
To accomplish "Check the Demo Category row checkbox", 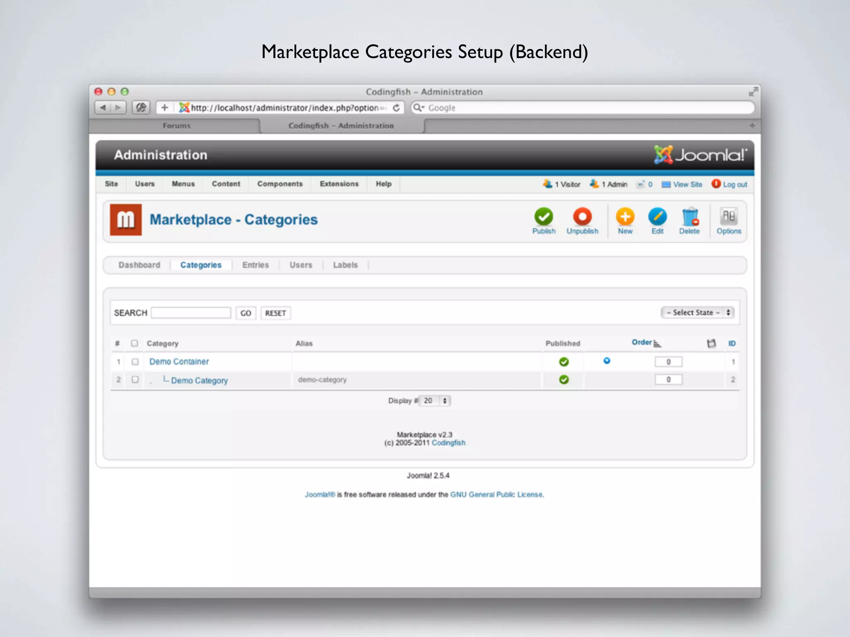I will point(135,379).
